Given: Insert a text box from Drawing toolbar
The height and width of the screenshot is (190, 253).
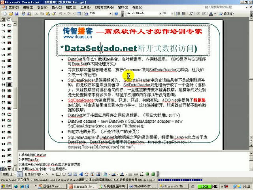Looking at the screenshot, I should (x=70, y=174).
